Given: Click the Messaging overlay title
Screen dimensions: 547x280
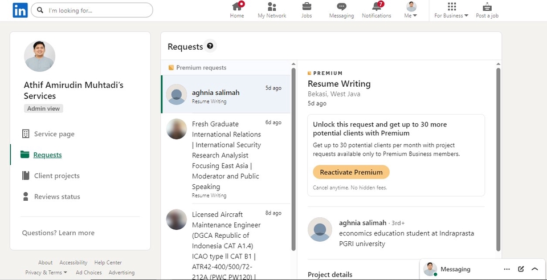Looking at the screenshot, I should point(455,269).
